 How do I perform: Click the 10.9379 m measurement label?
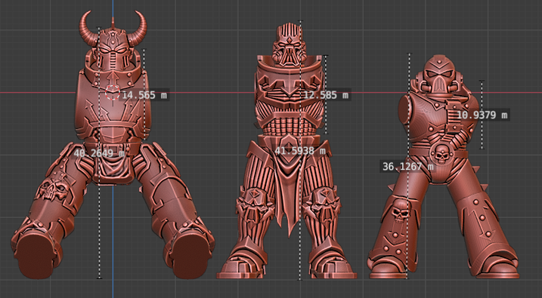click(x=482, y=115)
